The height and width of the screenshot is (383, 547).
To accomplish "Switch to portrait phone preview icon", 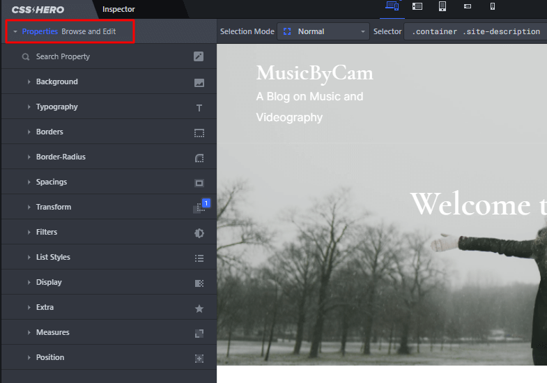I will tap(493, 6).
